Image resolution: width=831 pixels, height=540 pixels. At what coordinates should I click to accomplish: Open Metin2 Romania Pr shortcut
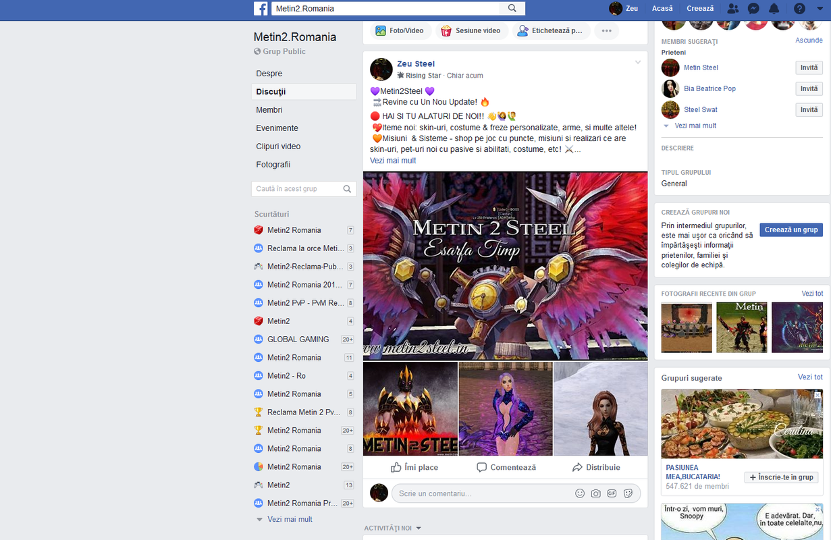click(x=302, y=504)
